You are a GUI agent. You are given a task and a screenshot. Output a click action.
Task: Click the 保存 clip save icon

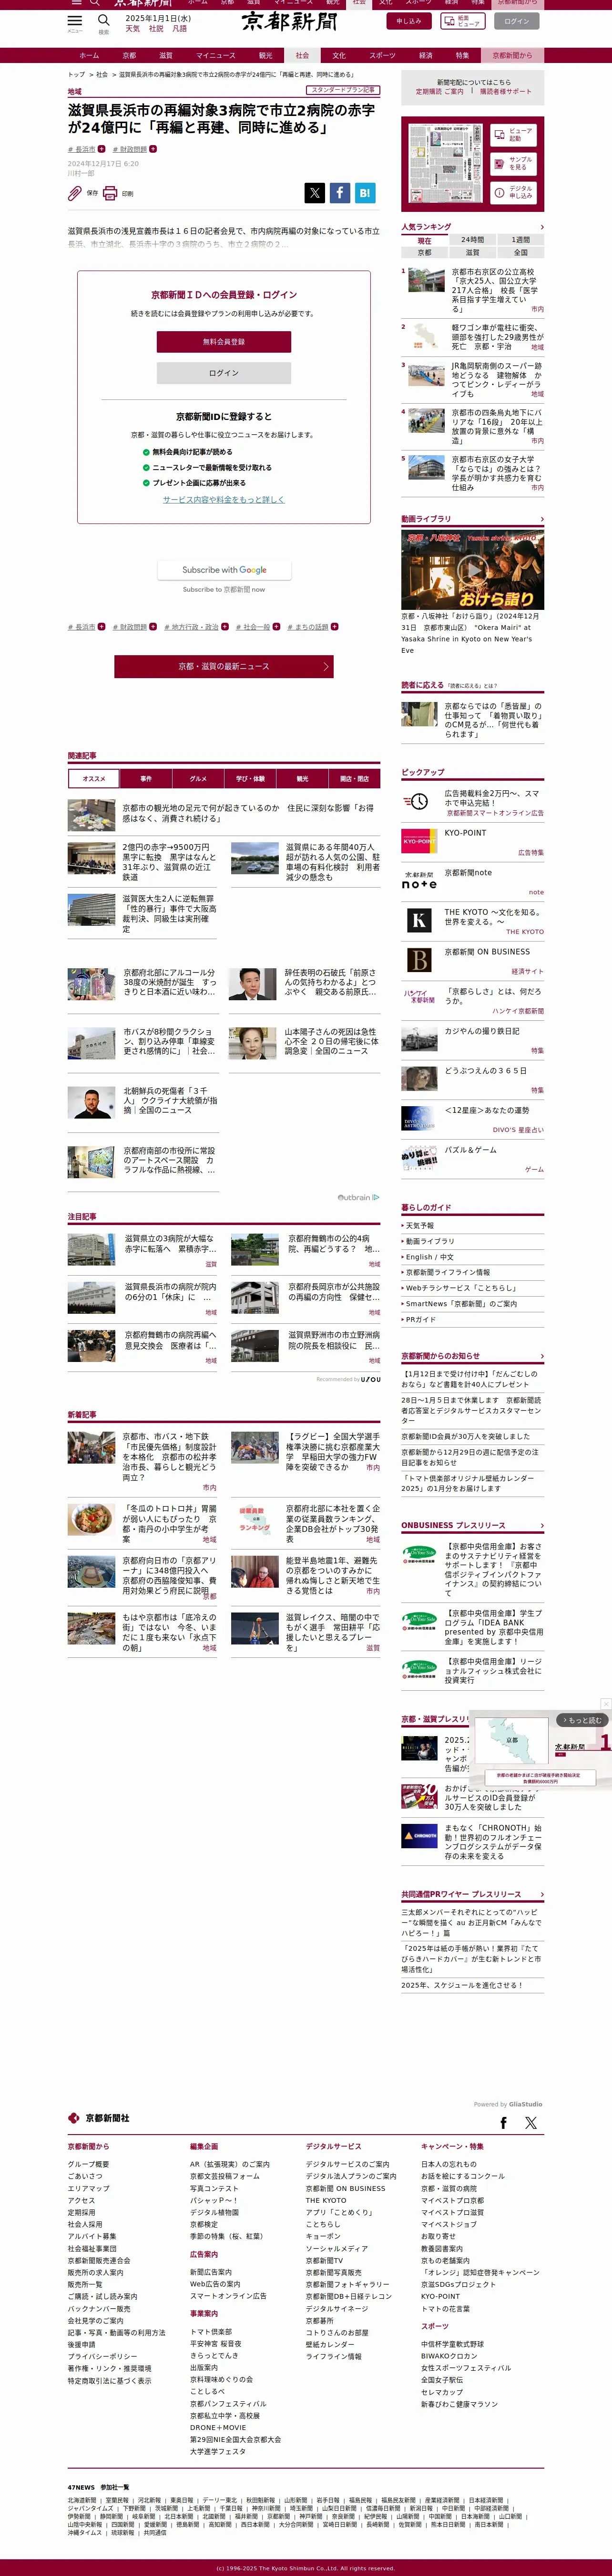[76, 193]
